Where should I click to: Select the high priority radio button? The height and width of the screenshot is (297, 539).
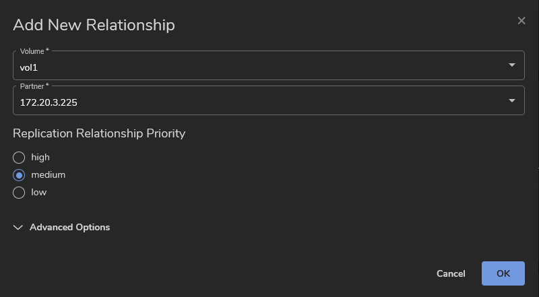pyautogui.click(x=19, y=158)
